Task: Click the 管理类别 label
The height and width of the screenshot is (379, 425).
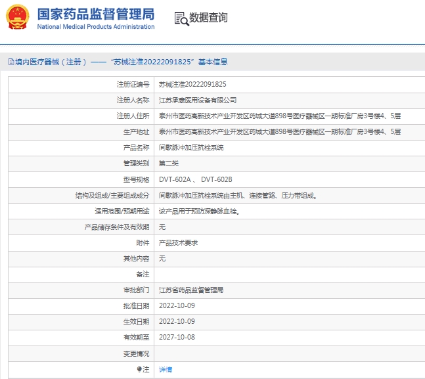Action: tap(136, 164)
